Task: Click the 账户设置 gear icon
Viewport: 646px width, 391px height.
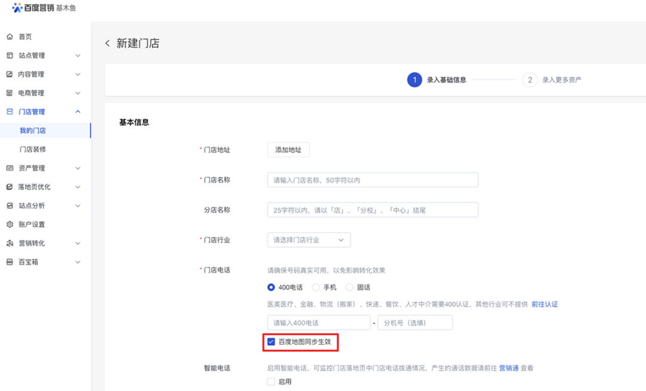Action: (10, 225)
